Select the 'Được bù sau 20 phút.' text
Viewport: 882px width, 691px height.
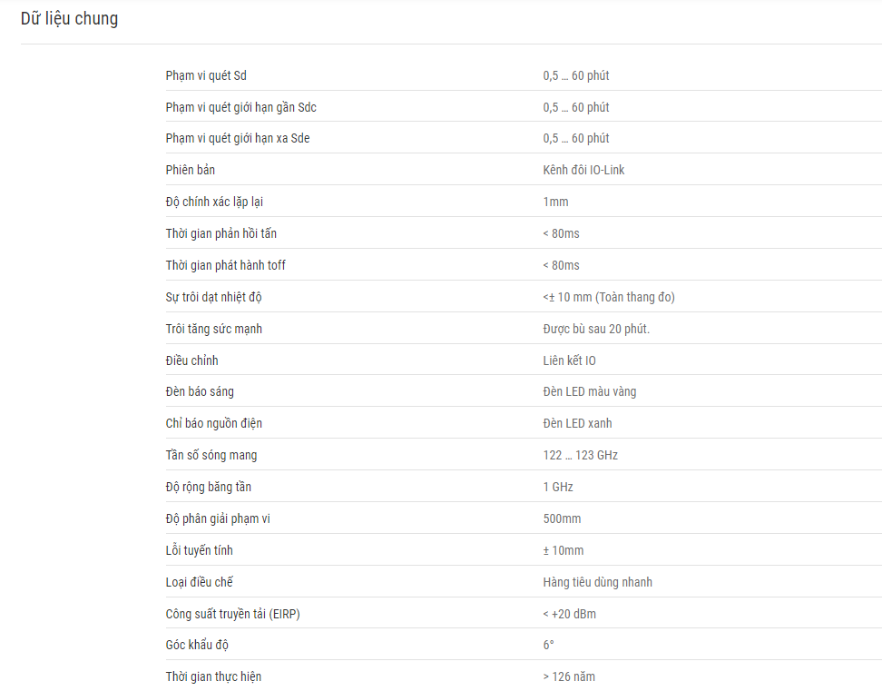tap(596, 329)
